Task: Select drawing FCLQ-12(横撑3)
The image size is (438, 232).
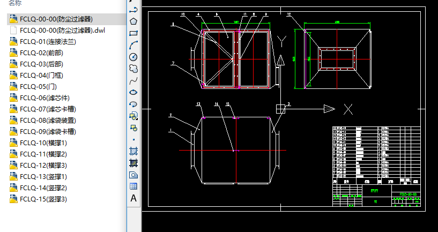Action: pos(43,165)
